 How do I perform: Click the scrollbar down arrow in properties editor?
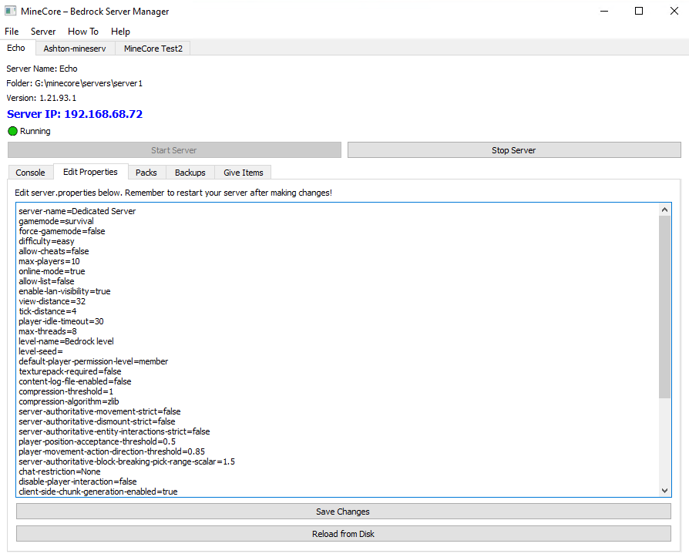(x=664, y=491)
